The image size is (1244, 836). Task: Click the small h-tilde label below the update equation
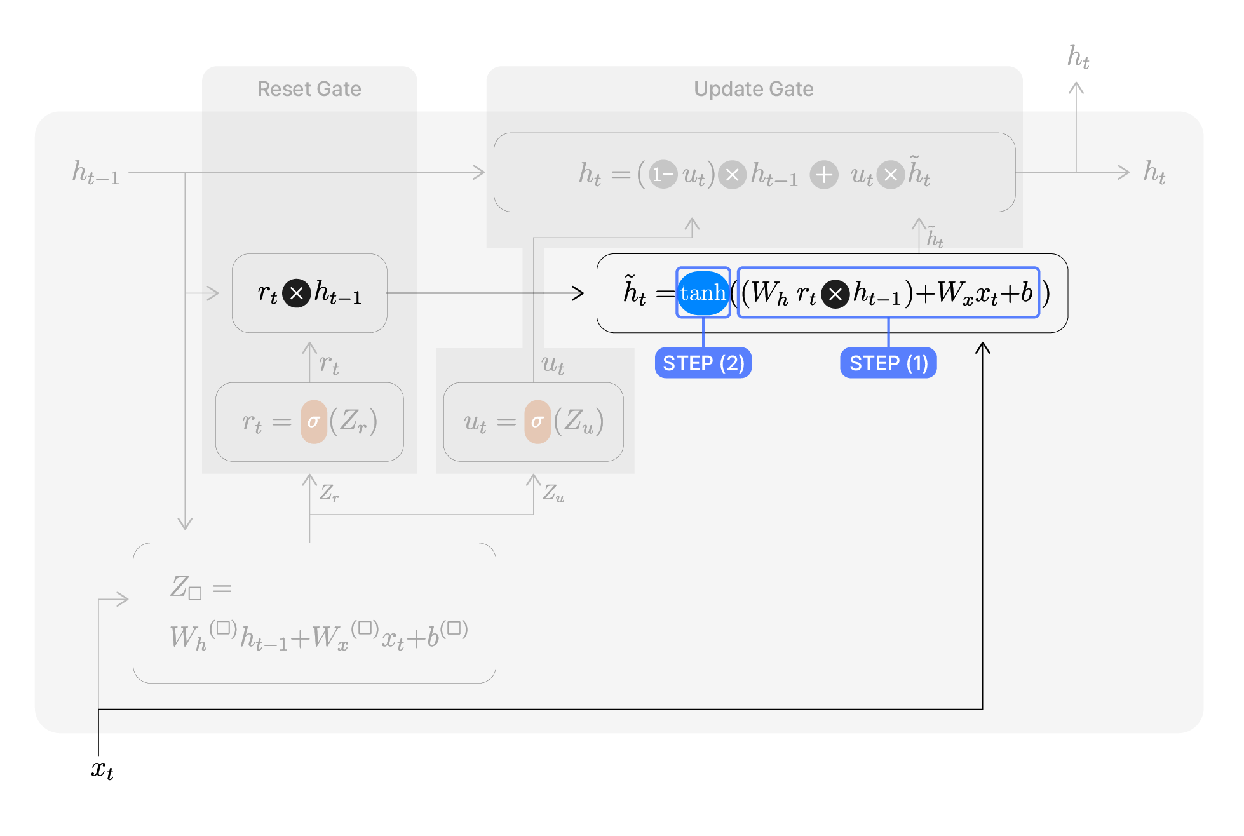click(935, 237)
